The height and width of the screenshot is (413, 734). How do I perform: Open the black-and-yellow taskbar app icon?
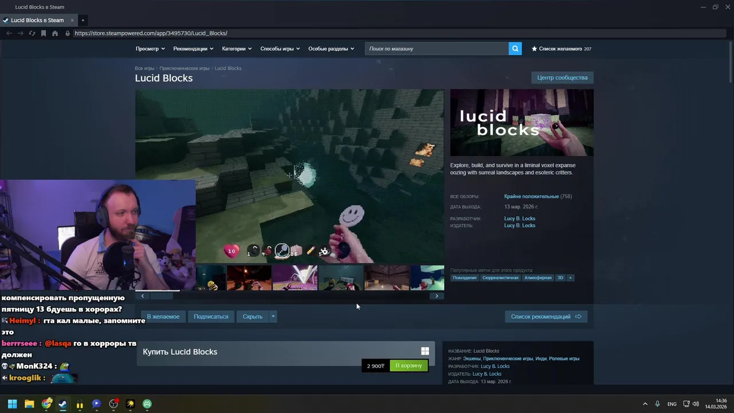coord(130,404)
